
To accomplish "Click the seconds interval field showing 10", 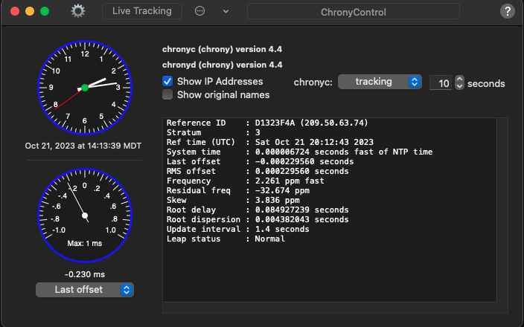I will pyautogui.click(x=441, y=82).
